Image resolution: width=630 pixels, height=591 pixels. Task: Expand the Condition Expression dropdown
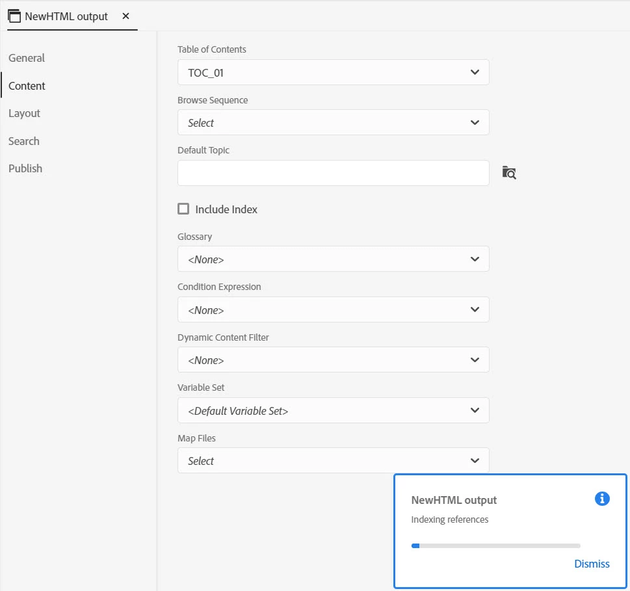(x=333, y=310)
